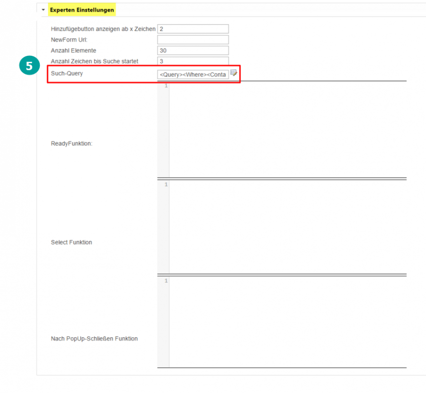The image size is (426, 393).
Task: Click the Anzahl Zeichen bis Suche startet field
Action: [193, 61]
